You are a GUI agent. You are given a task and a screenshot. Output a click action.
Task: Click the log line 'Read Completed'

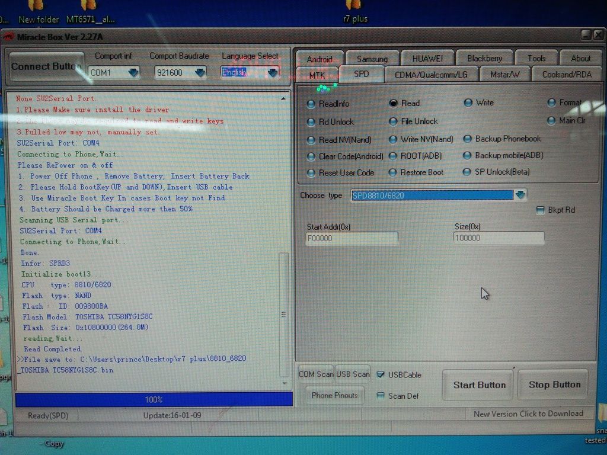tap(52, 349)
